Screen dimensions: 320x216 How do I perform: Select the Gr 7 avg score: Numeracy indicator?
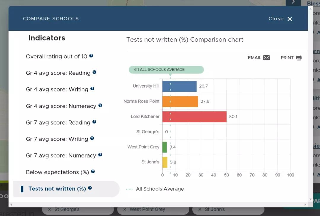(61, 156)
